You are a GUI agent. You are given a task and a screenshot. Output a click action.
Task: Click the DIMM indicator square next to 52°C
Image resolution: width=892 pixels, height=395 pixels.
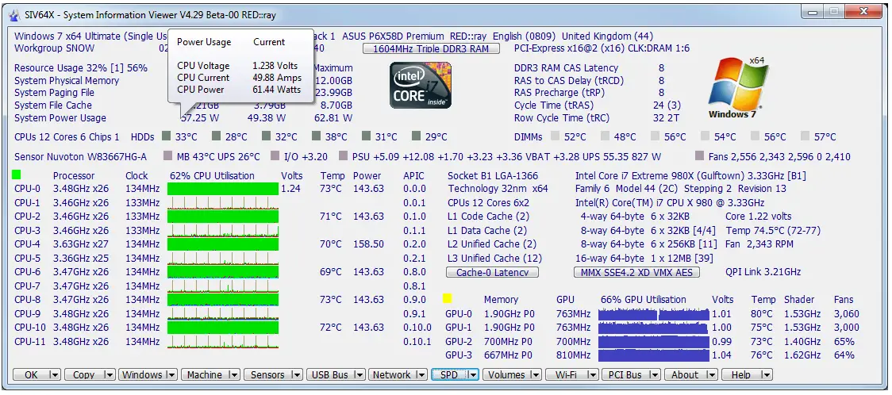[555, 136]
